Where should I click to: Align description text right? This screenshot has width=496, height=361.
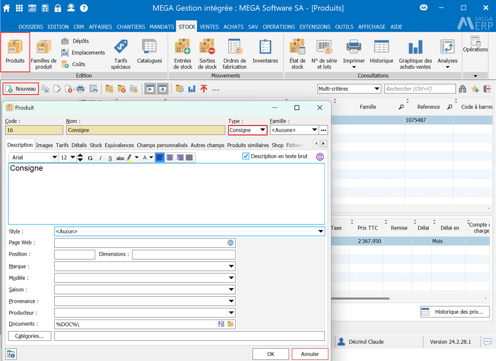180,157
